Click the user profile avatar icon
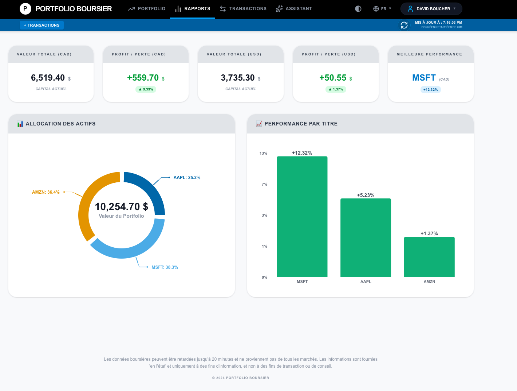The image size is (517, 391). tap(410, 9)
